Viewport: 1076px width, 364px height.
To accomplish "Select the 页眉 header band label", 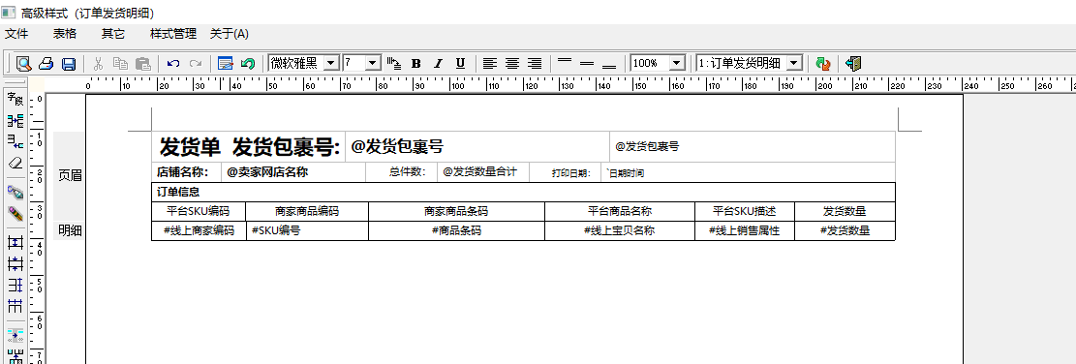I will [70, 175].
